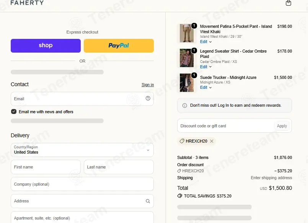This screenshot has width=308, height=223.
Task: Click the address search magnifier icon
Action: [x=148, y=201]
